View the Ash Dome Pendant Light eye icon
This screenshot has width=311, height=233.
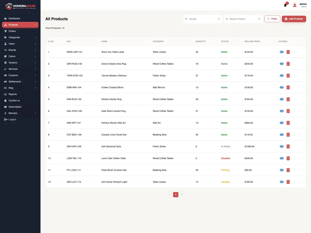pos(282,182)
